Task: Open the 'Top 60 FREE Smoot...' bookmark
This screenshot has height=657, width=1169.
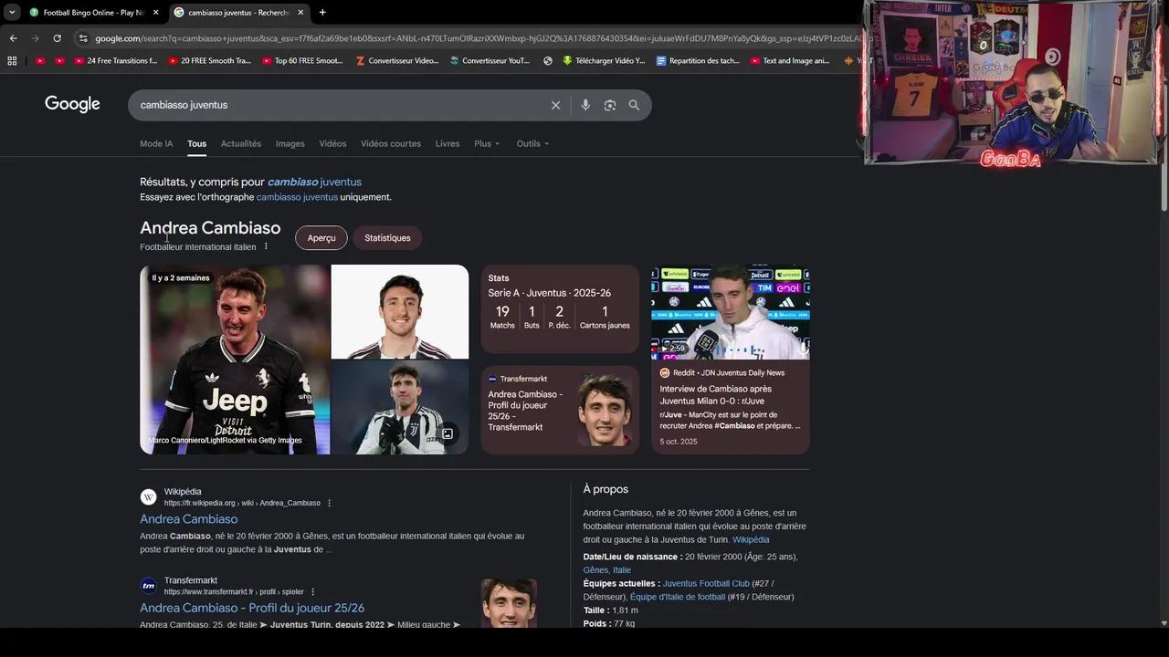Action: pos(302,61)
